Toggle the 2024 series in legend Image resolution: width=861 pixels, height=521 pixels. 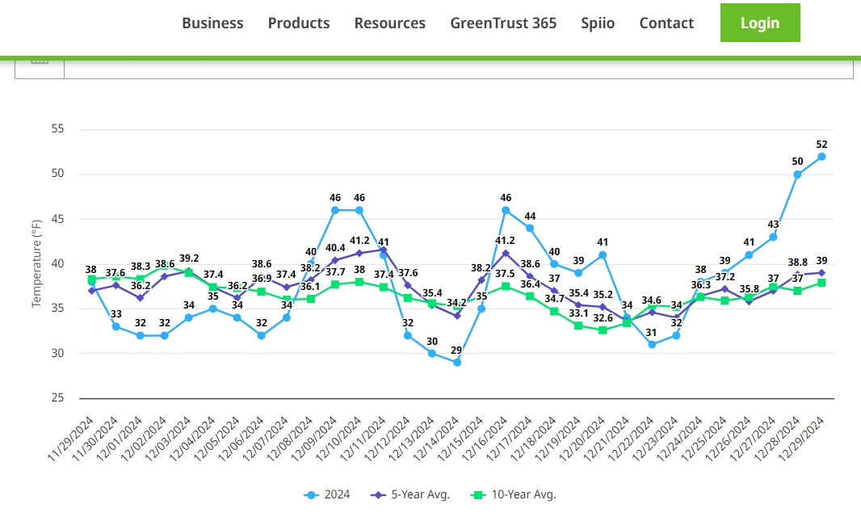tap(327, 494)
